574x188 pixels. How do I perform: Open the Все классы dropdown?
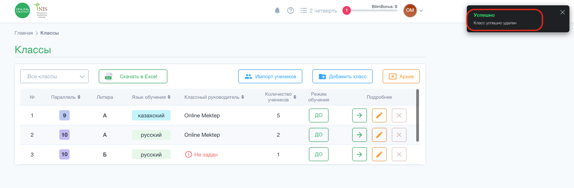click(54, 76)
